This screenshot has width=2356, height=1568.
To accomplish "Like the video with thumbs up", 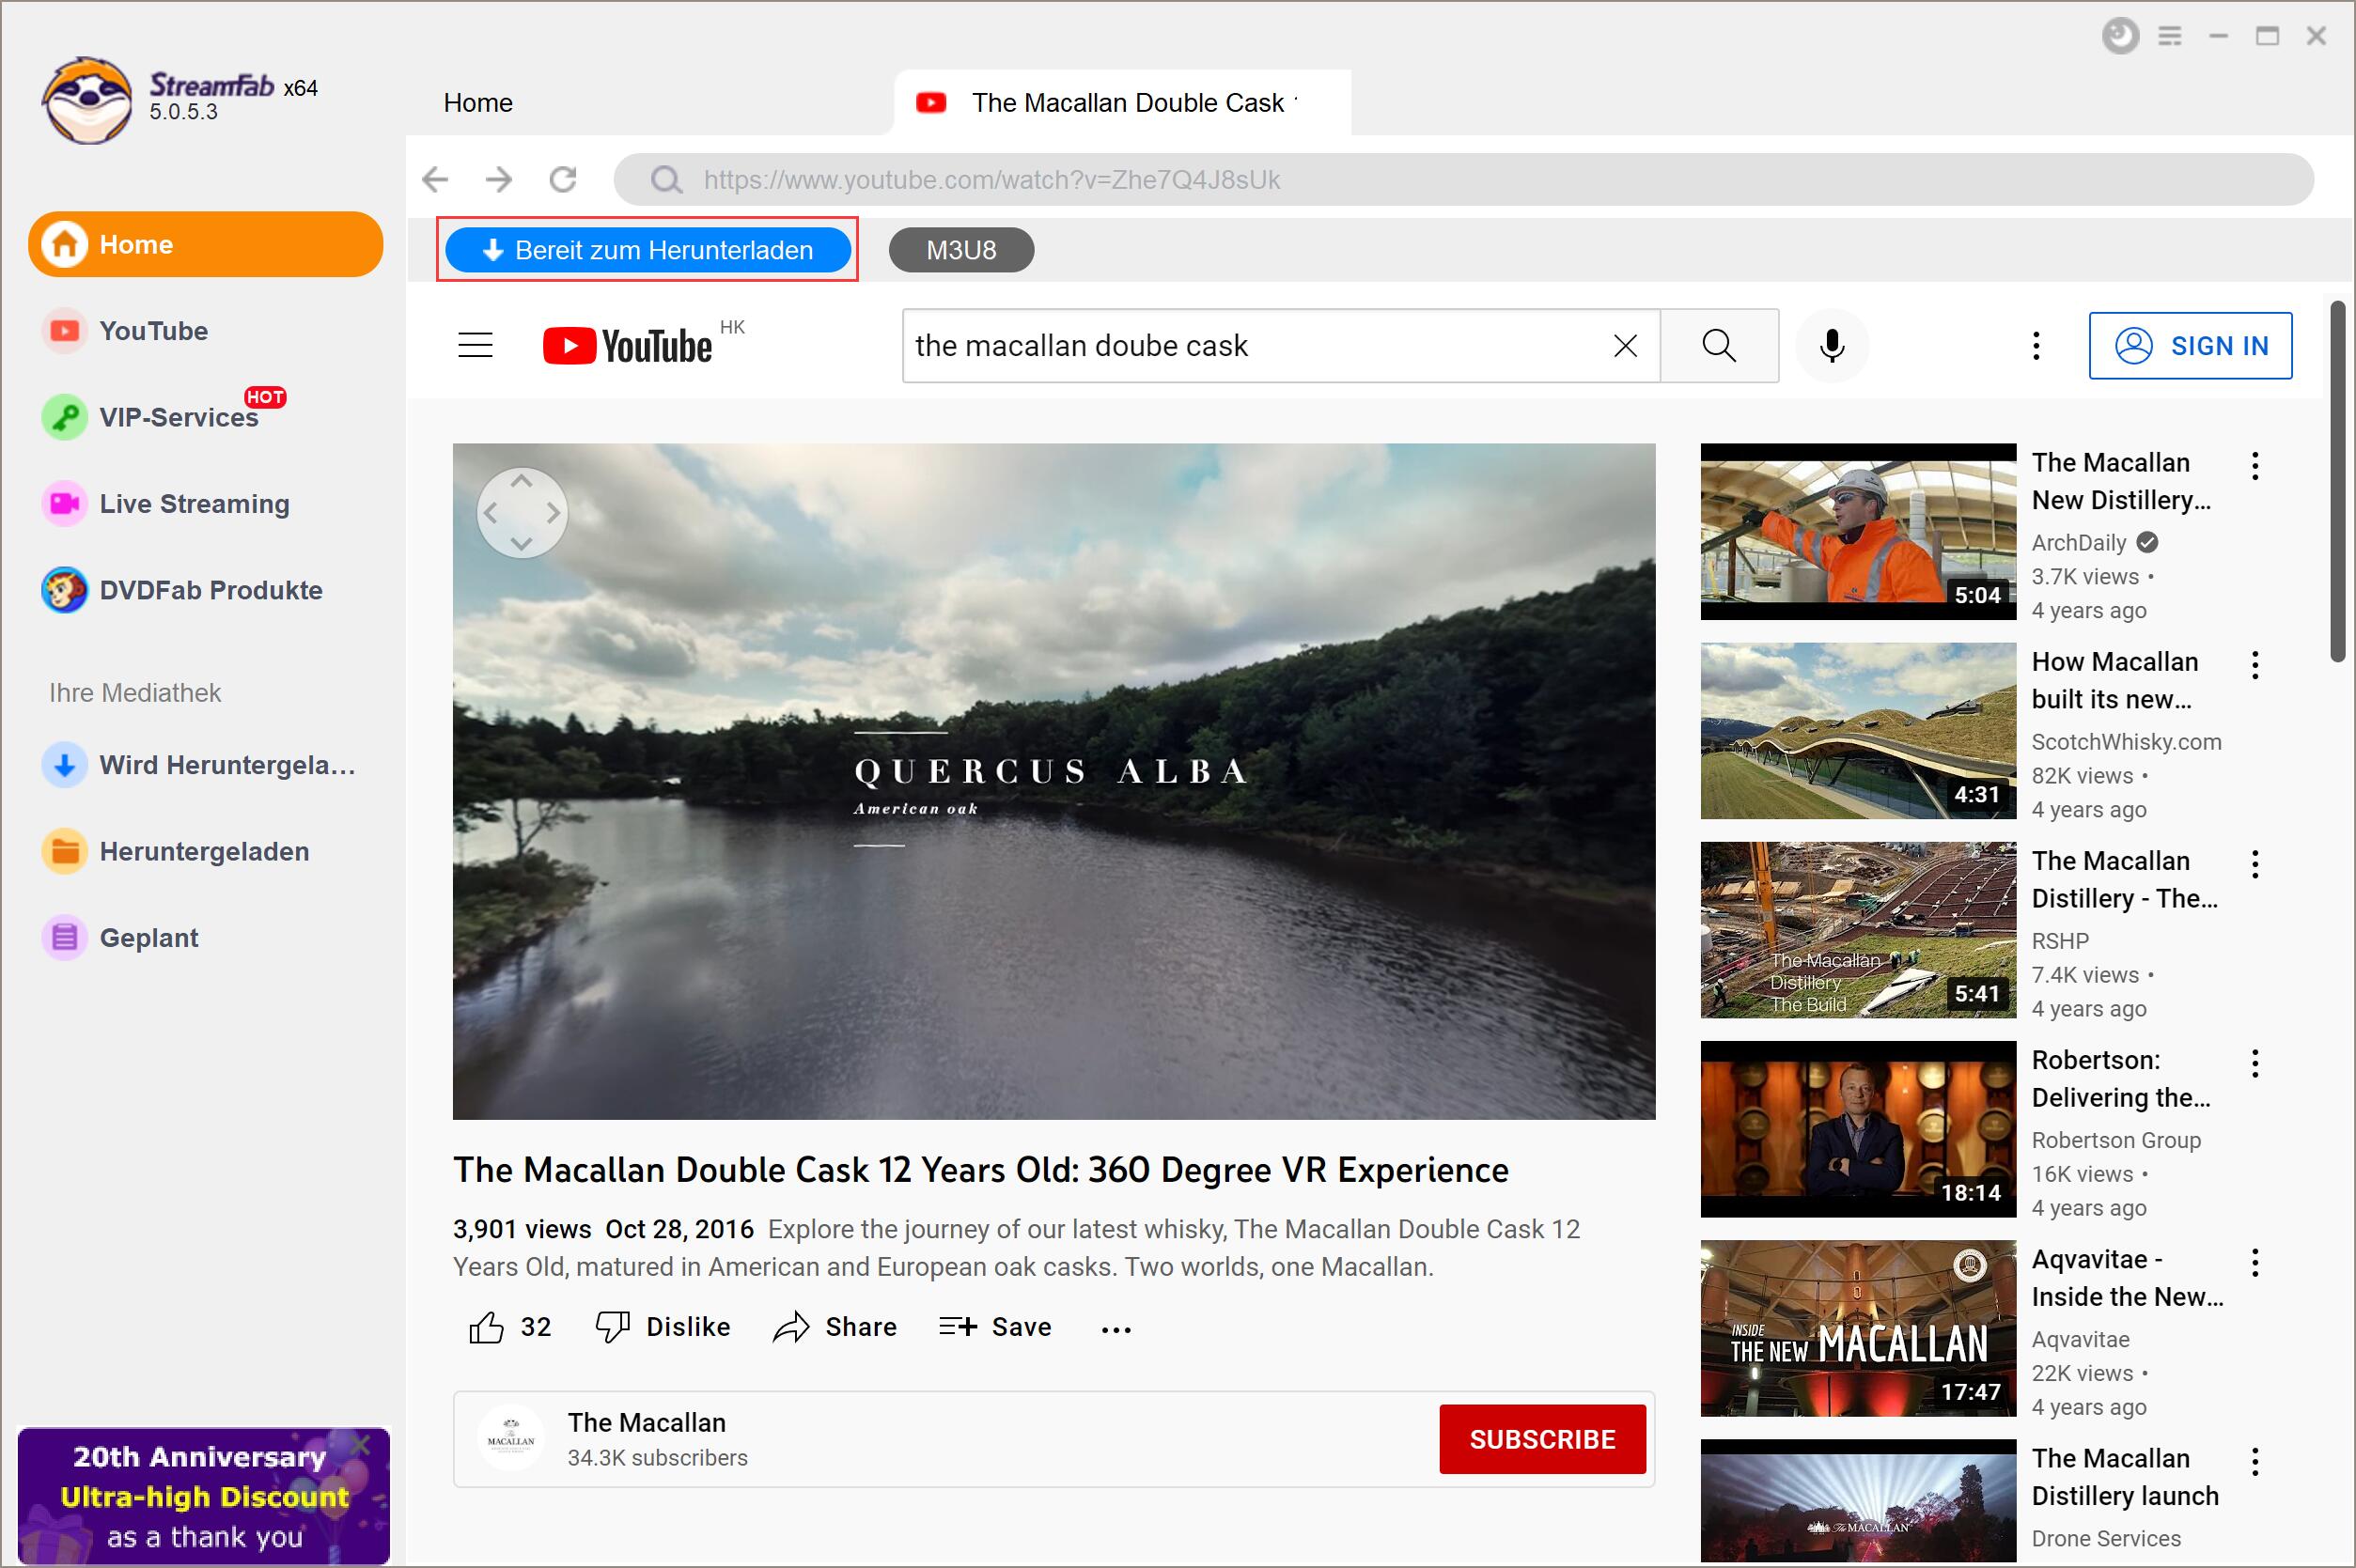I will click(x=510, y=1327).
